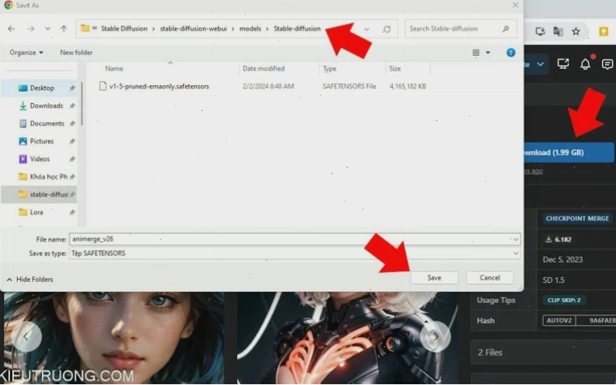The height and width of the screenshot is (385, 616).
Task: Open the Organize menu
Action: (x=26, y=52)
